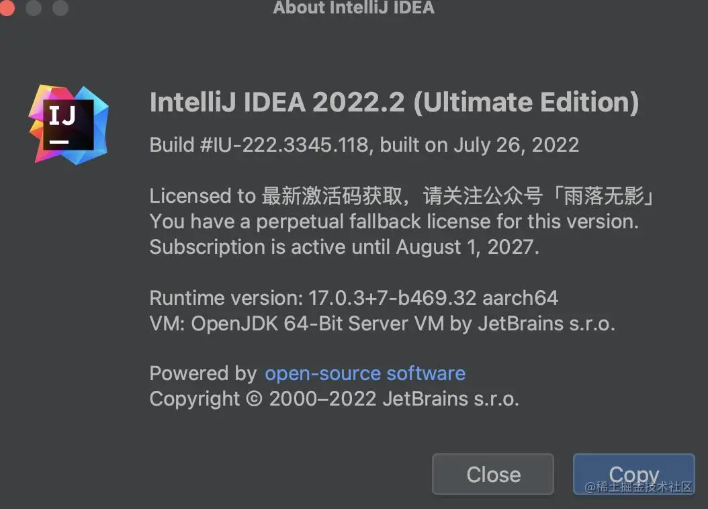Click the build number IU-222.3345.118

291,145
